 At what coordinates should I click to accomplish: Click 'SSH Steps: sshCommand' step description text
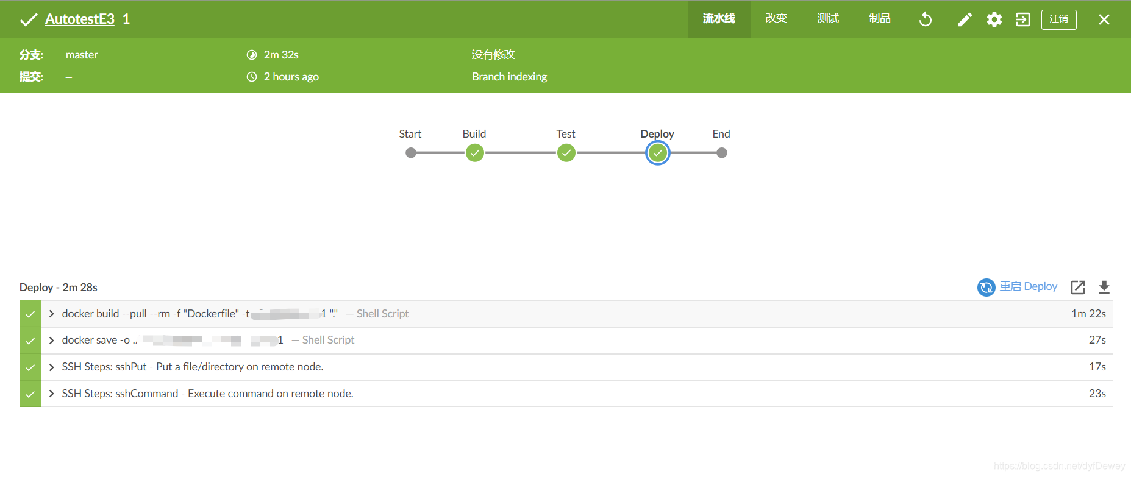pyautogui.click(x=207, y=394)
